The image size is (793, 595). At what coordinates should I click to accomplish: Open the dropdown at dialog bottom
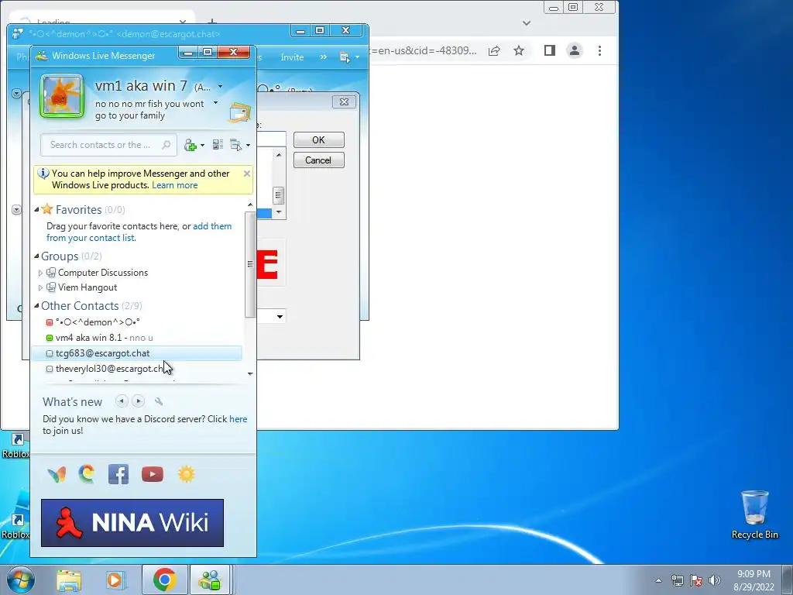click(280, 317)
